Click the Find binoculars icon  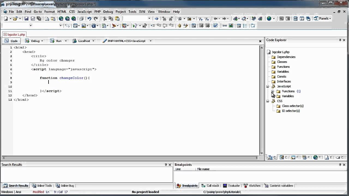pyautogui.click(x=164, y=19)
